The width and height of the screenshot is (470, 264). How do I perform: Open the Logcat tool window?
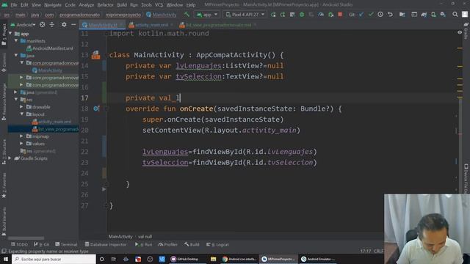pos(217,244)
